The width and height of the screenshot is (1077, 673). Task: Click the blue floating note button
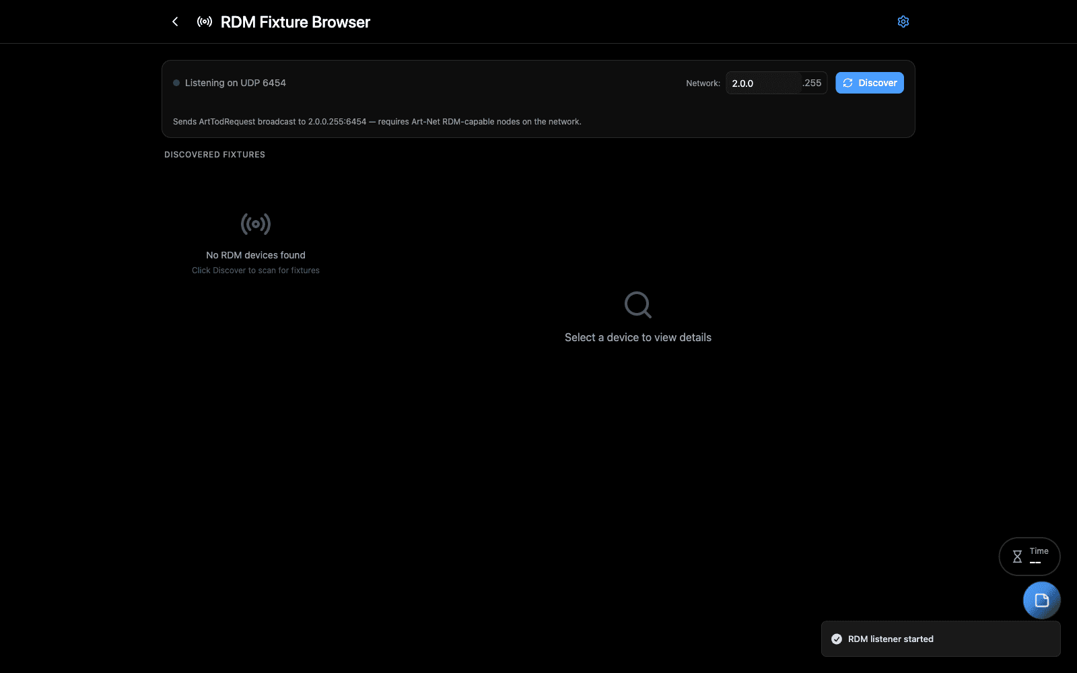tap(1042, 600)
